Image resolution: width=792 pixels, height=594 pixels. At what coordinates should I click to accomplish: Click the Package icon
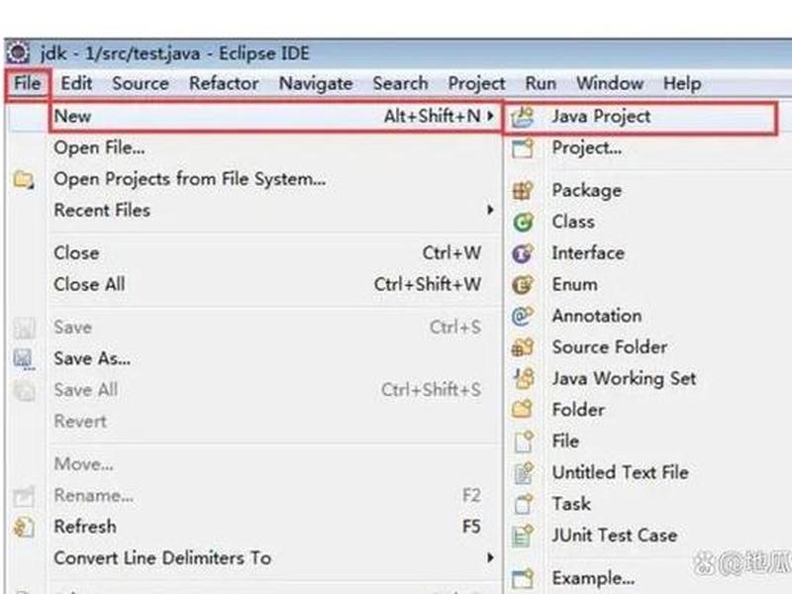[523, 191]
